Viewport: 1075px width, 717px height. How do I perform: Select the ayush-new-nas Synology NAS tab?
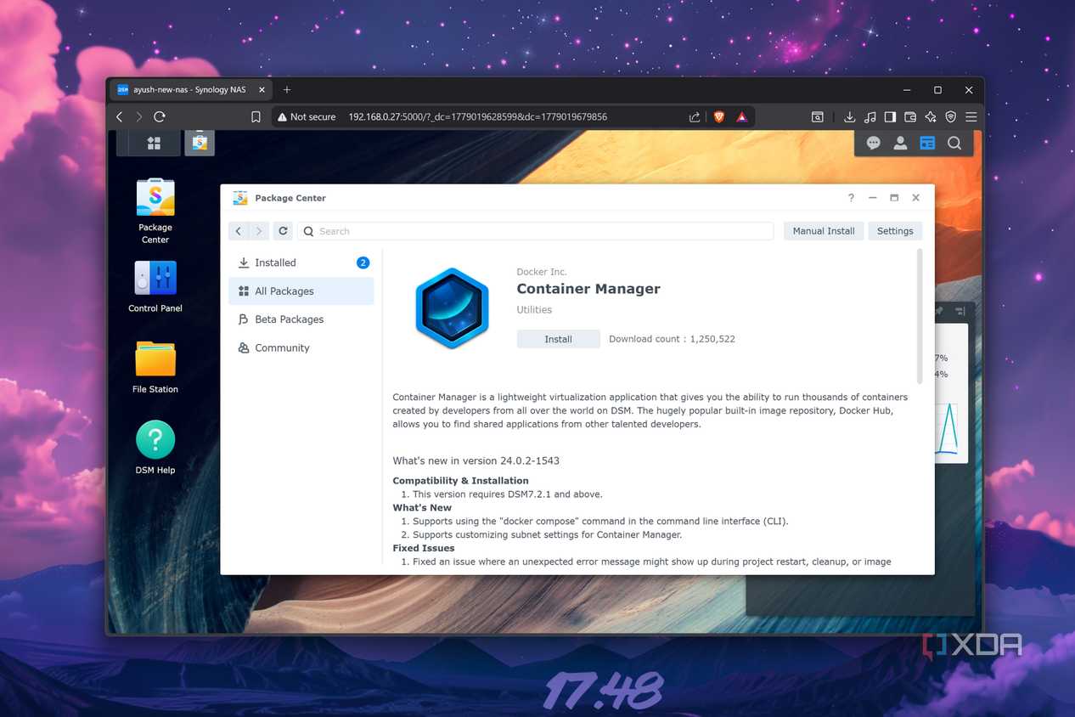192,90
